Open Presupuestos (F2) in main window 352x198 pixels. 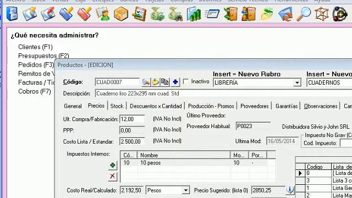[43, 56]
